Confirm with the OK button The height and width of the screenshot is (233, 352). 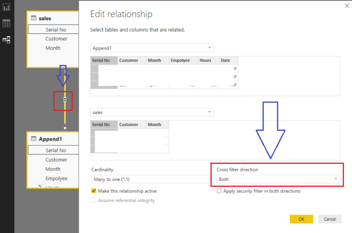click(x=301, y=219)
